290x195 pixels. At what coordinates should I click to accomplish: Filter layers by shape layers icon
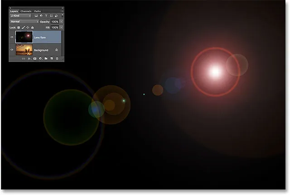pos(51,16)
